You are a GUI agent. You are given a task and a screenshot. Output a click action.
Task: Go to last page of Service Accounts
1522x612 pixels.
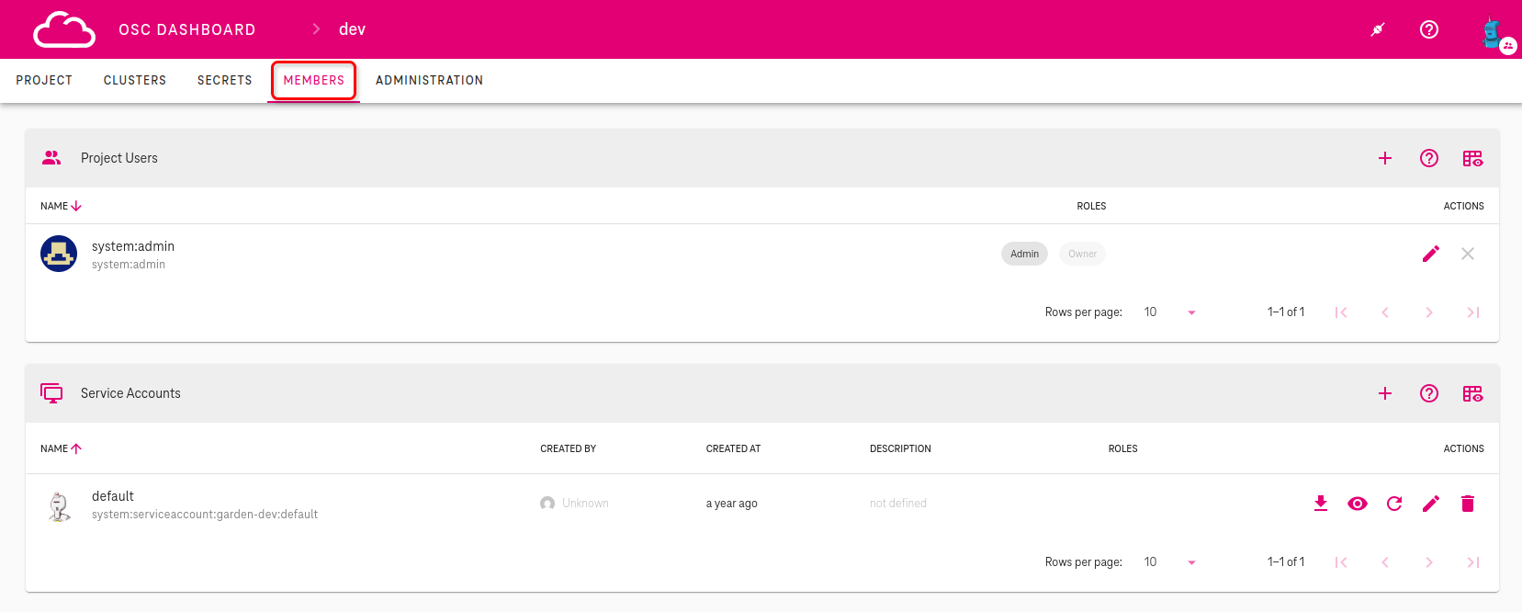click(1473, 562)
